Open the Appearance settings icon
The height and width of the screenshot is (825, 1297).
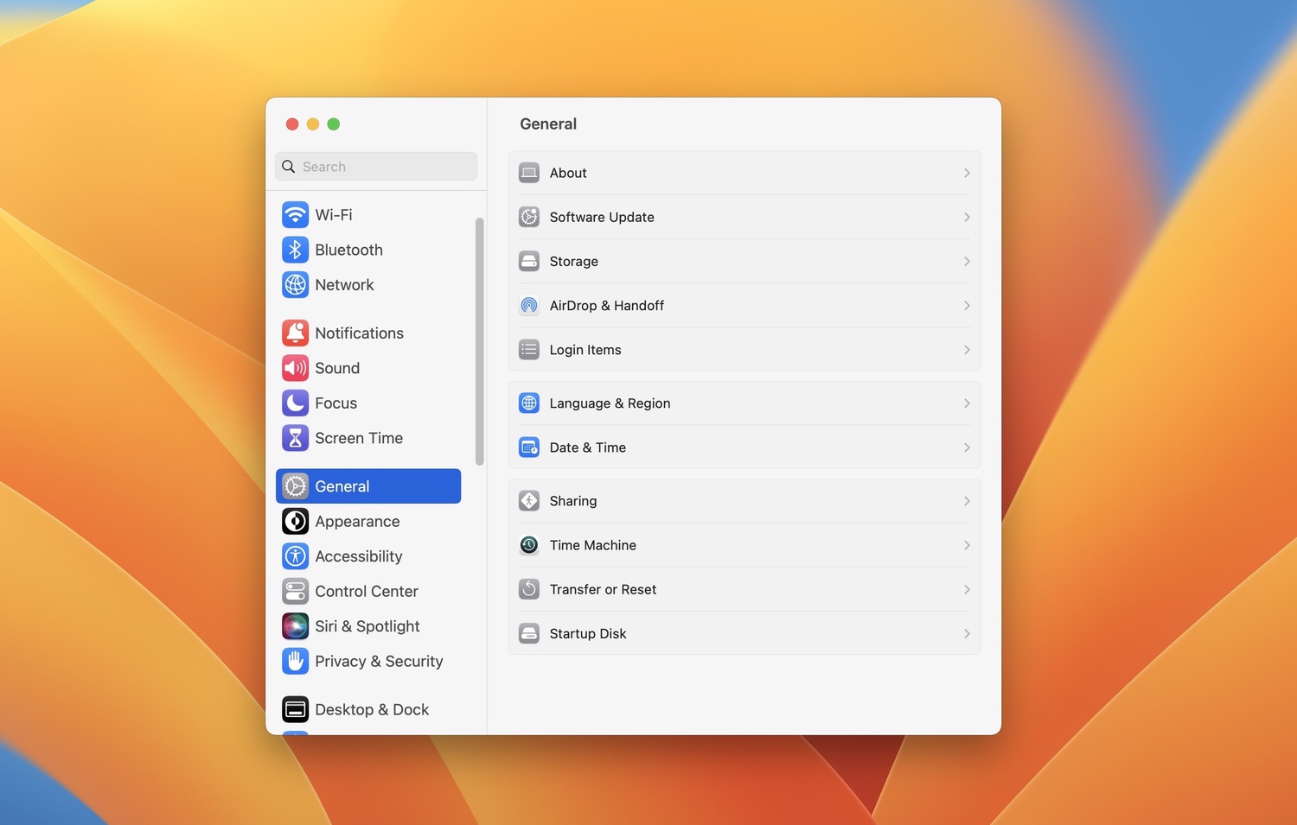[x=295, y=521]
